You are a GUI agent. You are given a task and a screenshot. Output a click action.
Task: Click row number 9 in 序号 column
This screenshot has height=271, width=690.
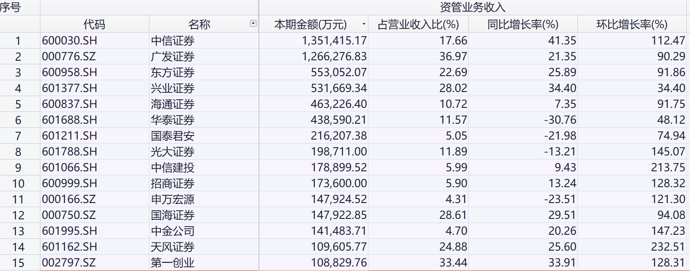coord(20,168)
